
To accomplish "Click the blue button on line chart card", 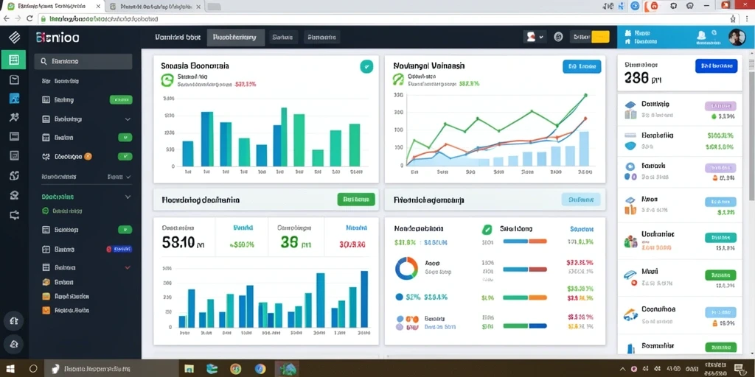I will pos(582,67).
